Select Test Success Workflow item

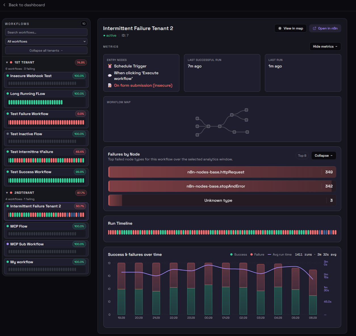(46, 177)
